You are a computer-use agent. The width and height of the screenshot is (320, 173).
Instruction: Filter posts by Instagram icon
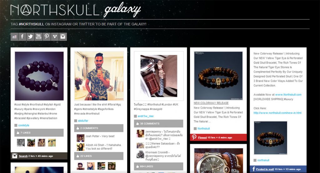coord(63,37)
